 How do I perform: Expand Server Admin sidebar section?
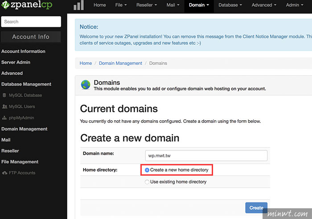(x=16, y=62)
